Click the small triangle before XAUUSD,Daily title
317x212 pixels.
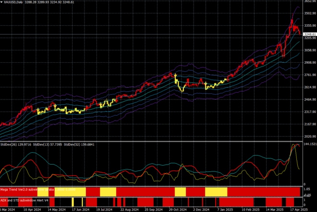[1, 2]
